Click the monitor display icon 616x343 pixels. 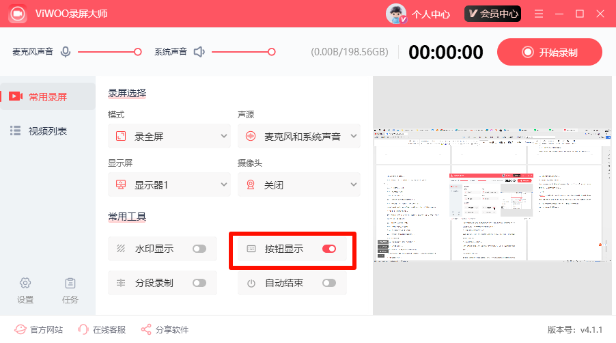pos(121,184)
